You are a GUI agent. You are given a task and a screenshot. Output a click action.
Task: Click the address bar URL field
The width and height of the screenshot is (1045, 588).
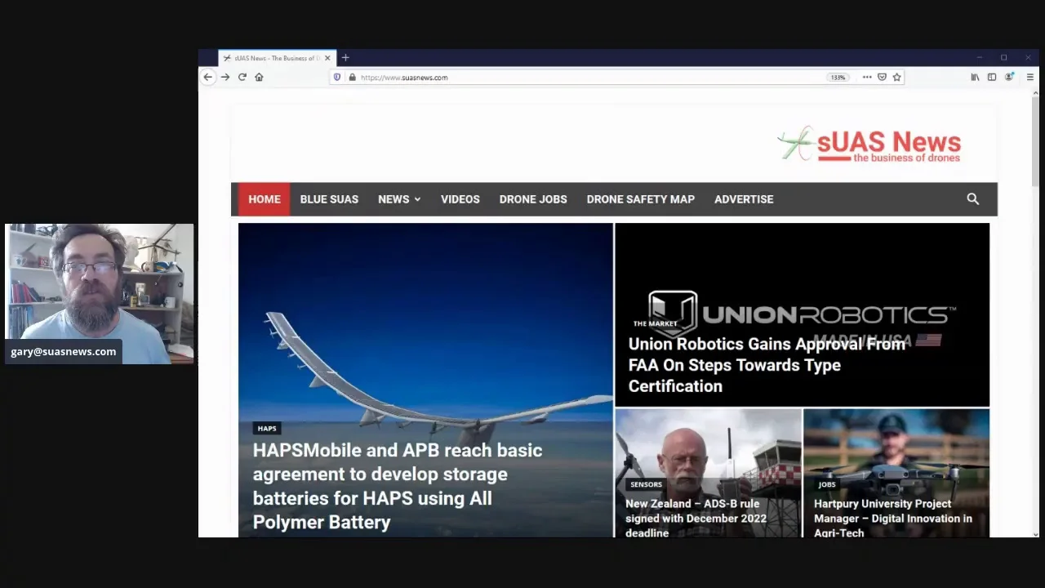pyautogui.click(x=571, y=77)
